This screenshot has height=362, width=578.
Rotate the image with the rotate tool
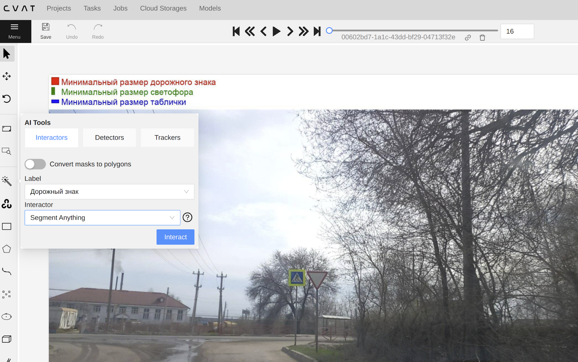pos(7,99)
